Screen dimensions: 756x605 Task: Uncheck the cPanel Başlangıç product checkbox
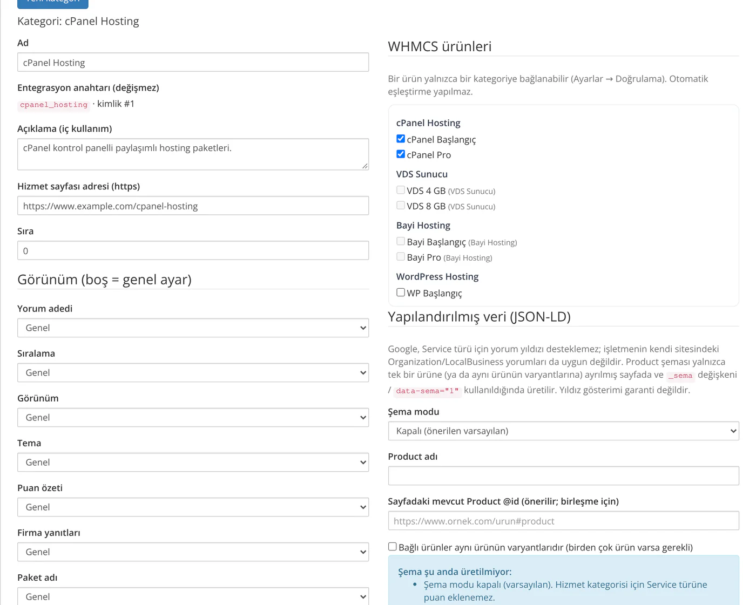[x=401, y=139]
